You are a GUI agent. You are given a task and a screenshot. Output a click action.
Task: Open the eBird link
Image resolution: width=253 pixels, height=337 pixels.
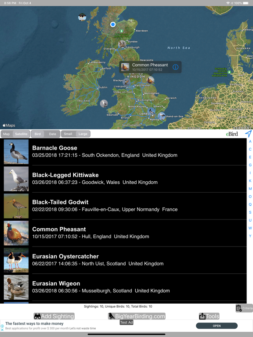pos(232,134)
